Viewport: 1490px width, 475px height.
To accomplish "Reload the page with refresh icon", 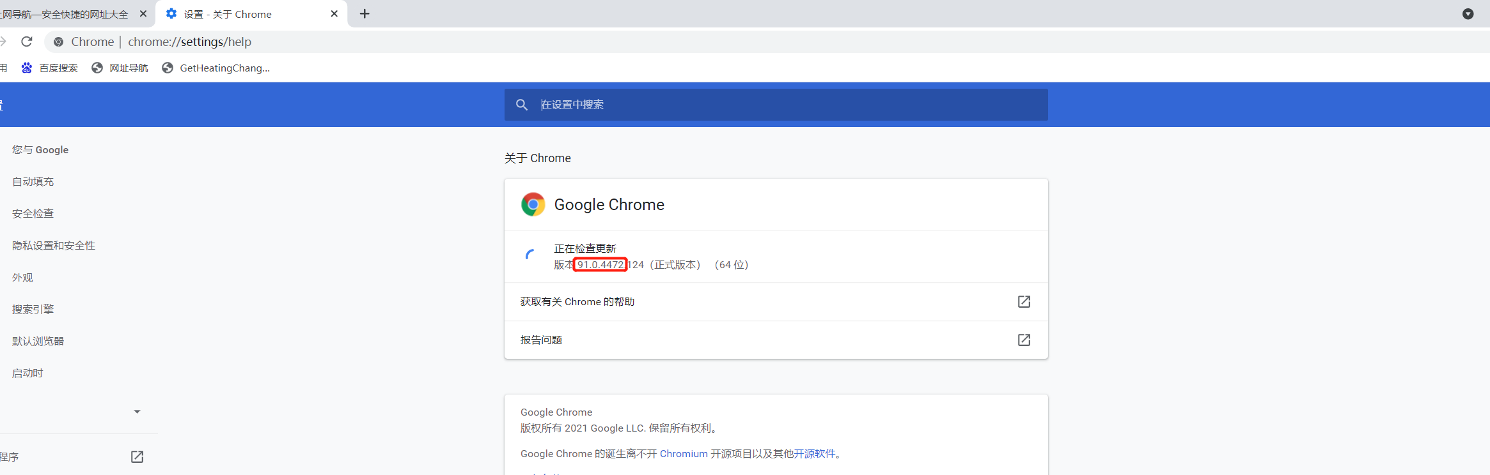I will tap(27, 41).
